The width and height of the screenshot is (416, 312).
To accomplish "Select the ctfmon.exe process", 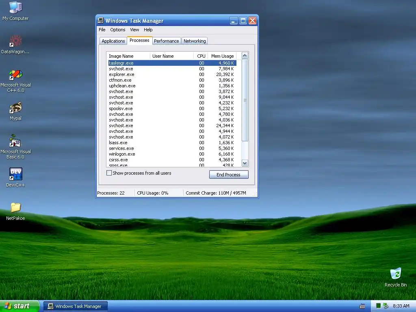I will coord(172,80).
